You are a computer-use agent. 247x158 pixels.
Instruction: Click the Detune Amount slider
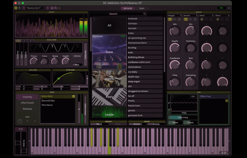point(137,124)
